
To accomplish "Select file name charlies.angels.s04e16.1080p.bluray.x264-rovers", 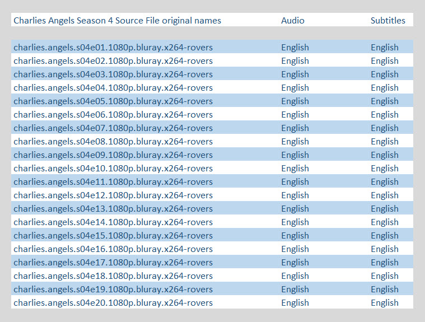I will coord(113,249).
